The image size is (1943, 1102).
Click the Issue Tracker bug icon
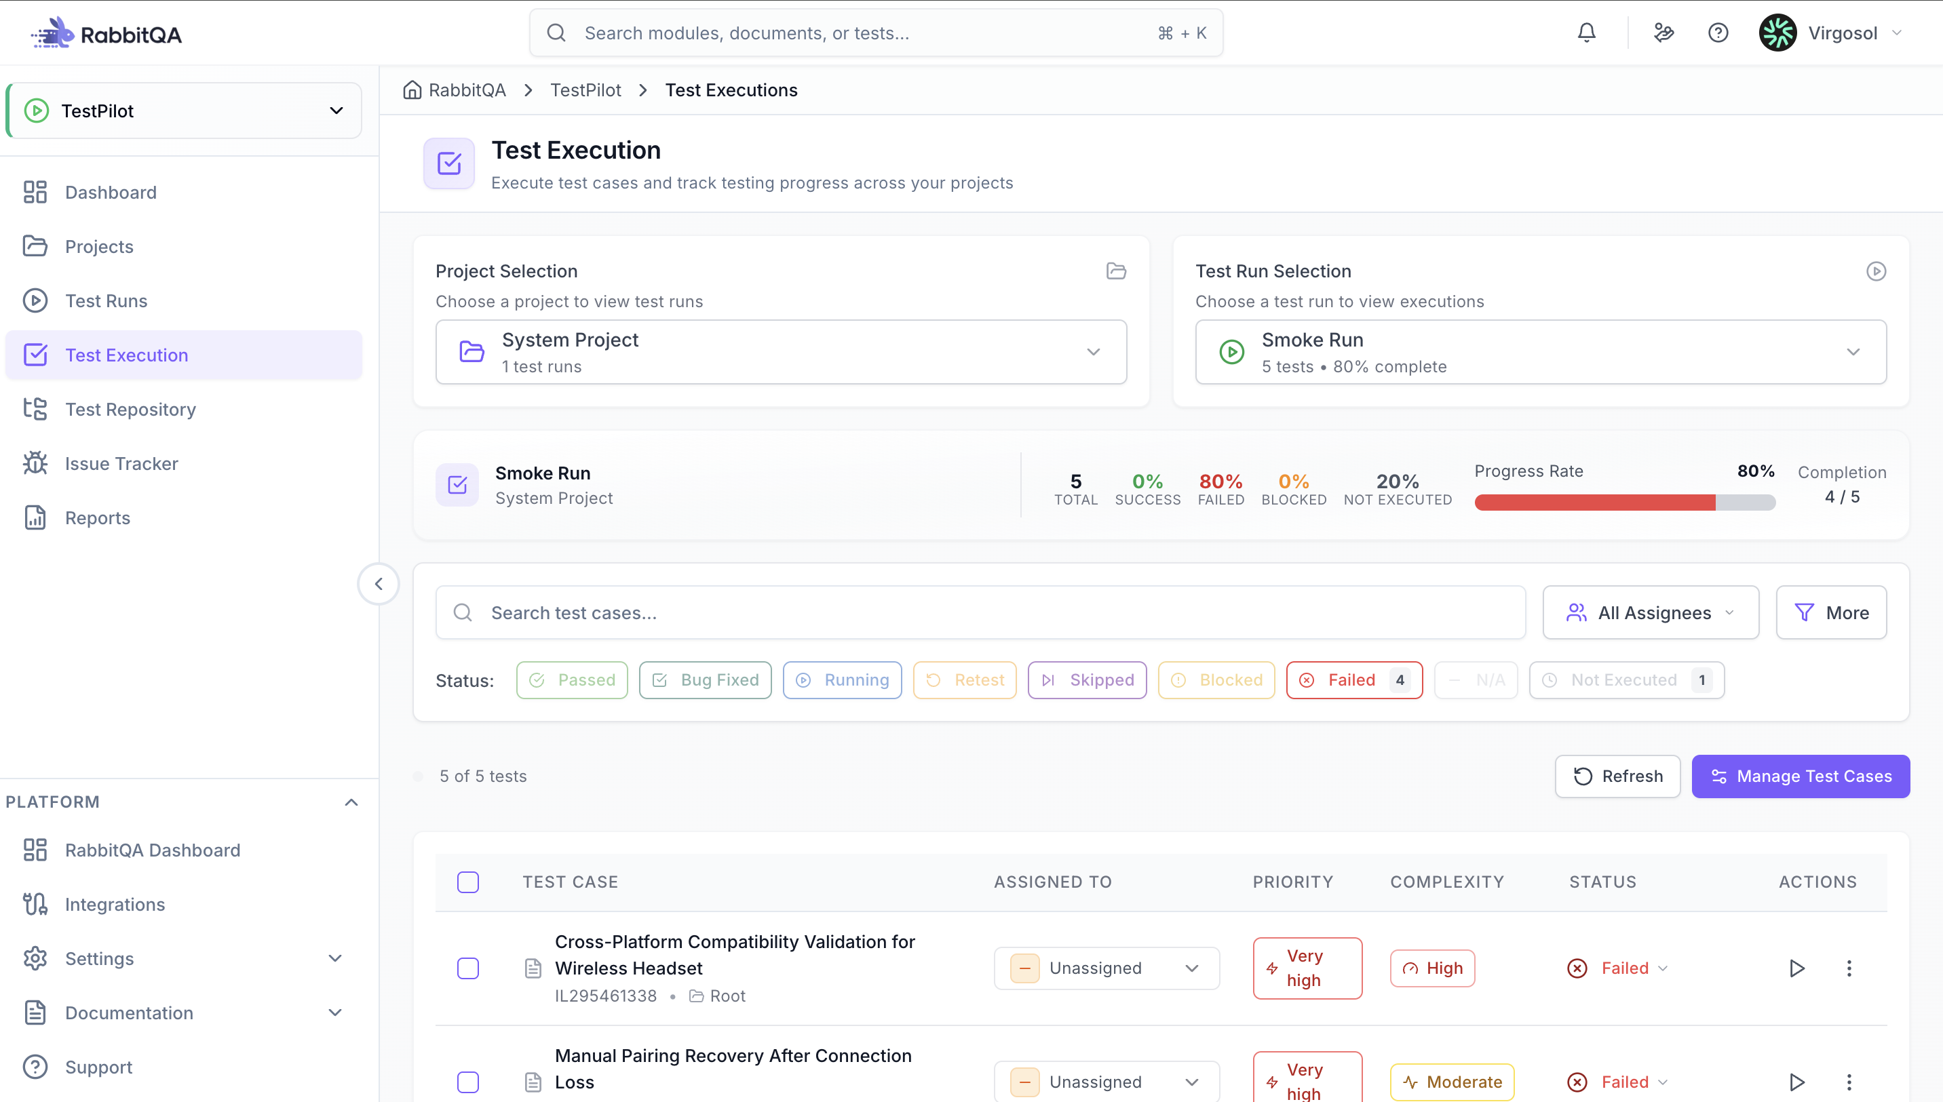point(35,463)
